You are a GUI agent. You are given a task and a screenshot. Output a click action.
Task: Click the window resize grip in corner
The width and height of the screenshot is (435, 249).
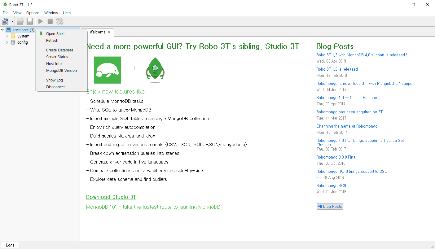tap(432, 246)
